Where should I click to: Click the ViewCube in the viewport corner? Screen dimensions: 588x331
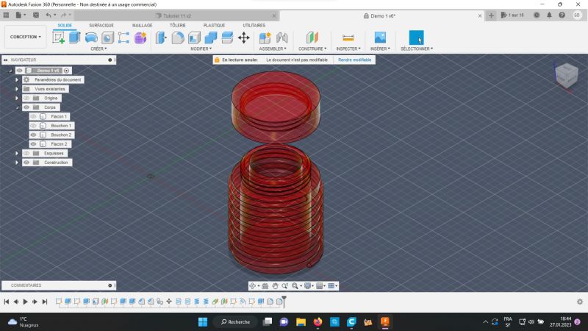(565, 74)
